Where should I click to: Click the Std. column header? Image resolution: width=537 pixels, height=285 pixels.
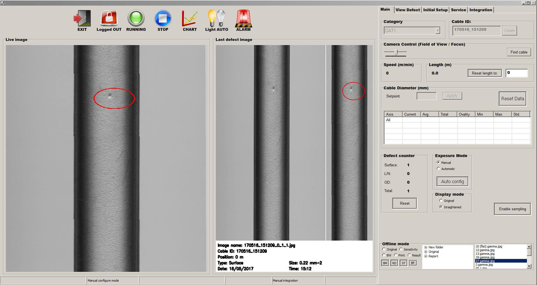coord(521,114)
